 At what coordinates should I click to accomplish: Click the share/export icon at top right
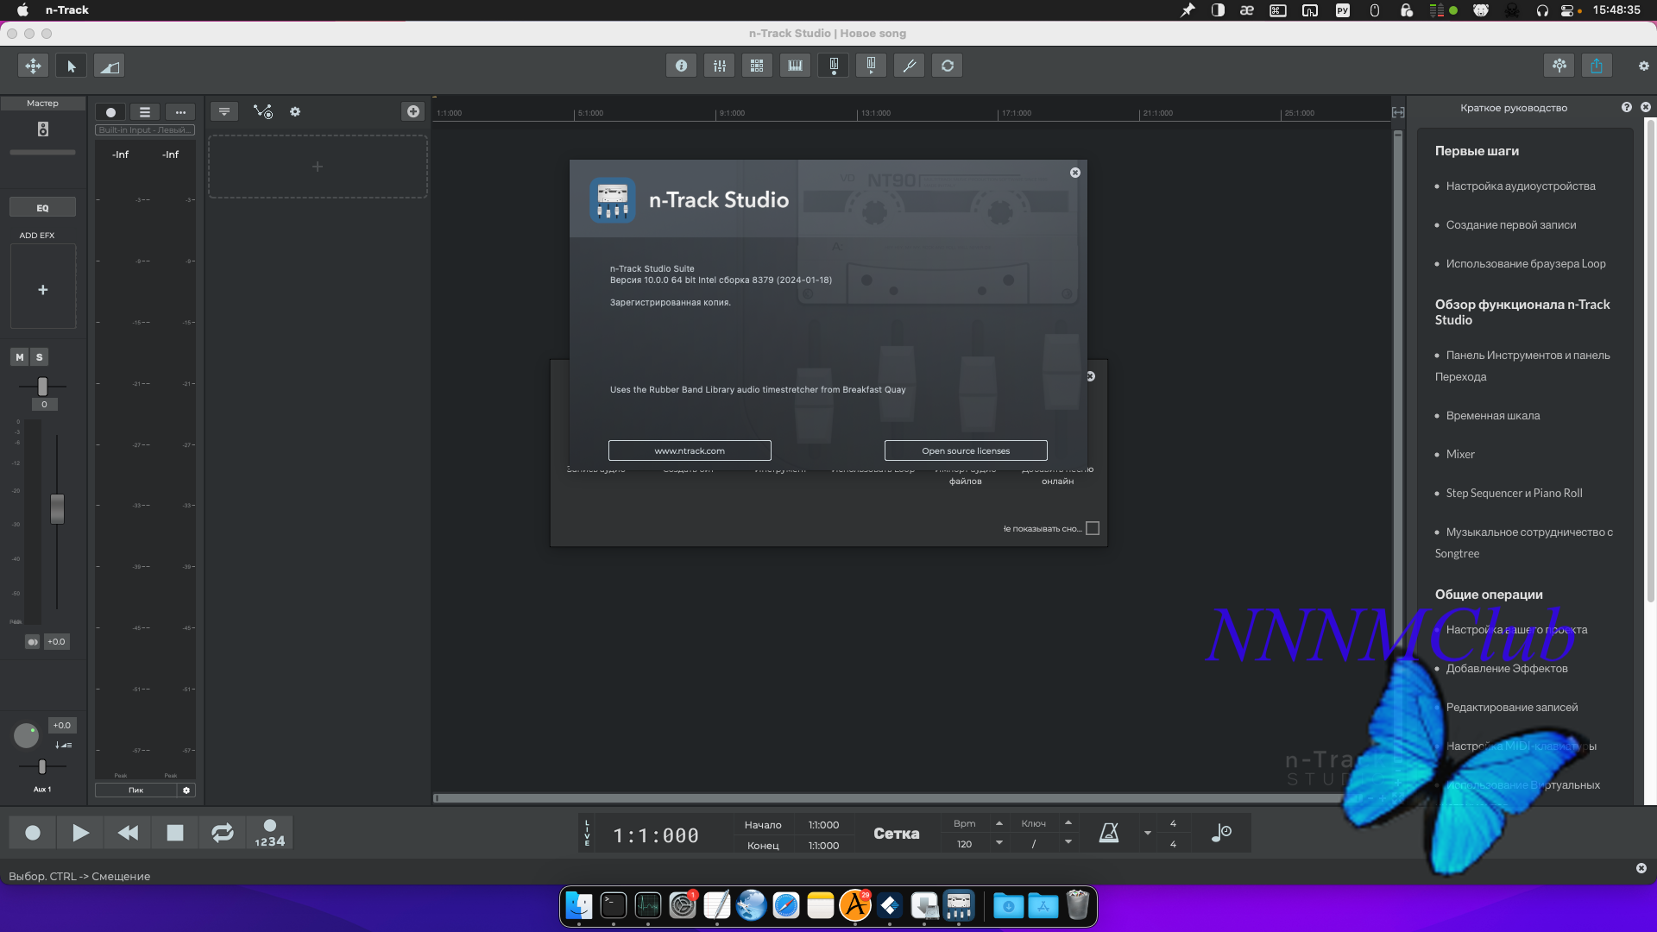click(1597, 66)
